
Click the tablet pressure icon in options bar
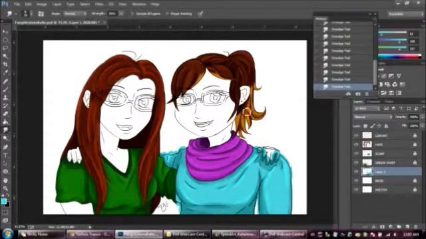click(200, 13)
